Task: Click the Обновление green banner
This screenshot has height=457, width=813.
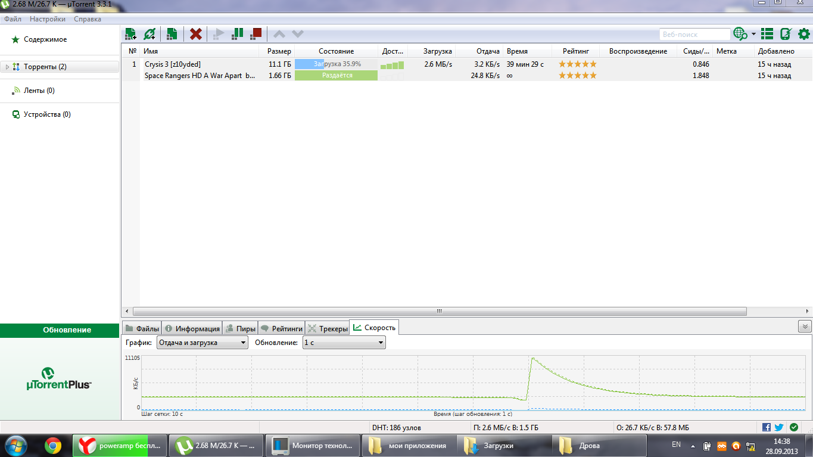Action: tap(60, 330)
